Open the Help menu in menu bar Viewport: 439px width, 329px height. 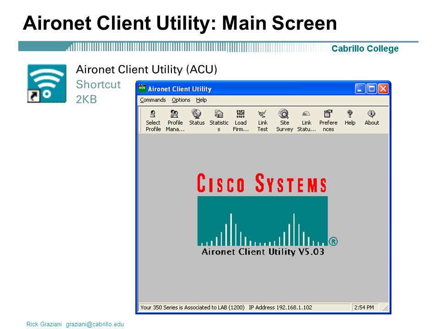pos(201,100)
